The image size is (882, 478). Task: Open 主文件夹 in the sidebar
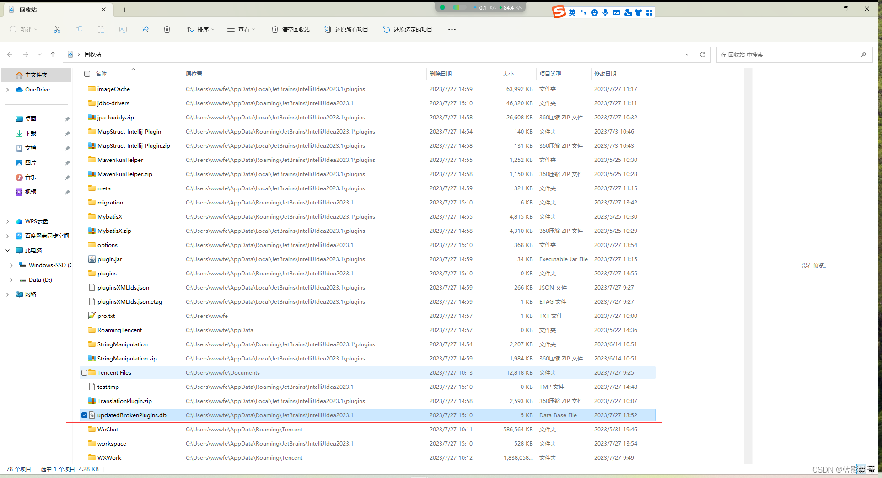coord(36,75)
